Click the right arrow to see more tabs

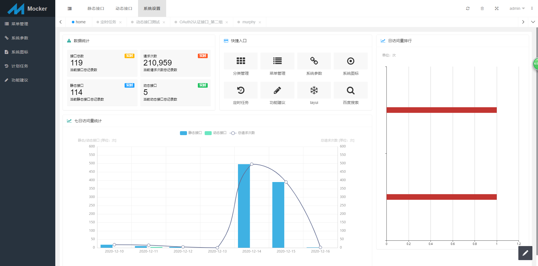pos(523,22)
